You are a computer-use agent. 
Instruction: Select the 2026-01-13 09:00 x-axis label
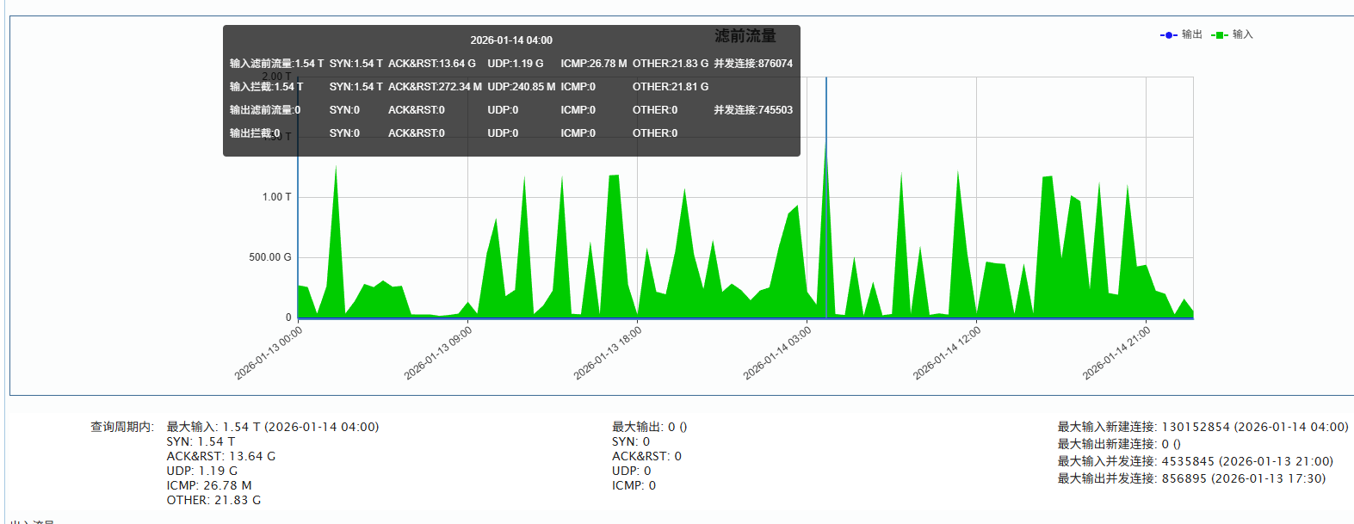(x=438, y=353)
